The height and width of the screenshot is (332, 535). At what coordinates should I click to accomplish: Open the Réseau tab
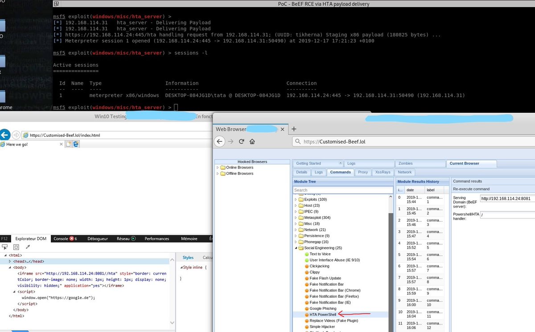point(126,238)
